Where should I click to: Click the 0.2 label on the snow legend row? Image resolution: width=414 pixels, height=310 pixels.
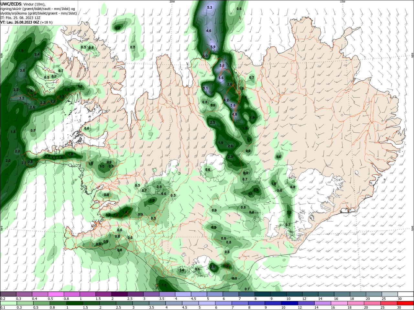(3, 299)
